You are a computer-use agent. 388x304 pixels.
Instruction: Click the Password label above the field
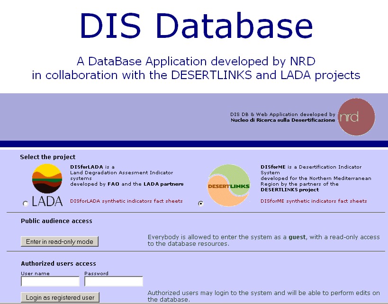[96, 274]
